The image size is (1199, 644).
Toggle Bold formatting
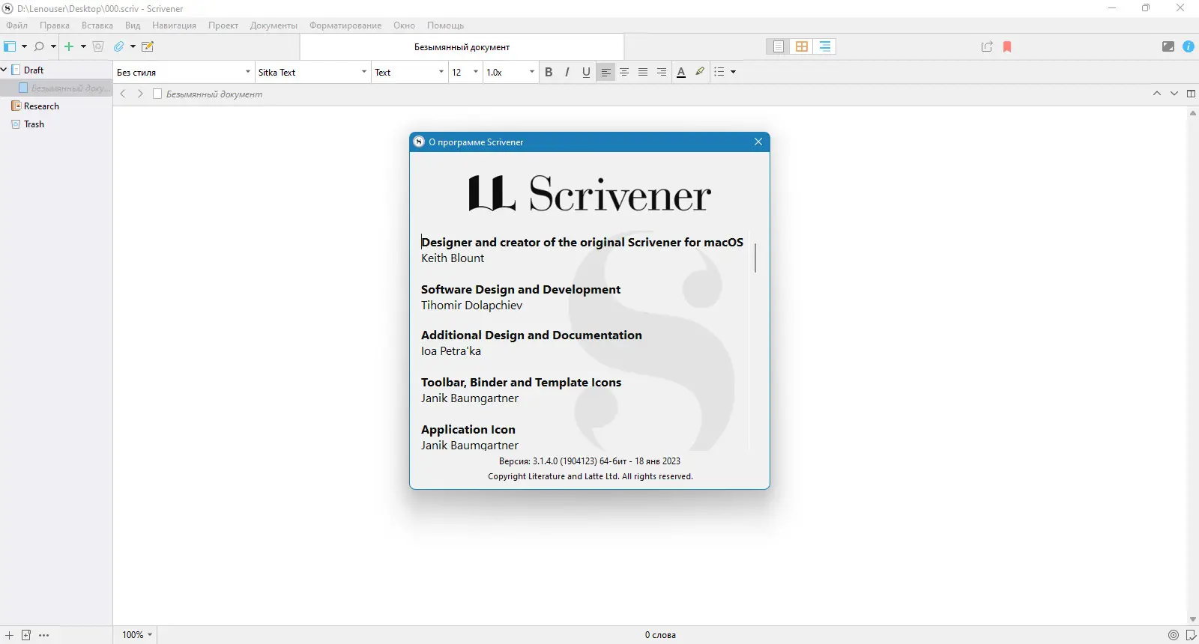(549, 72)
